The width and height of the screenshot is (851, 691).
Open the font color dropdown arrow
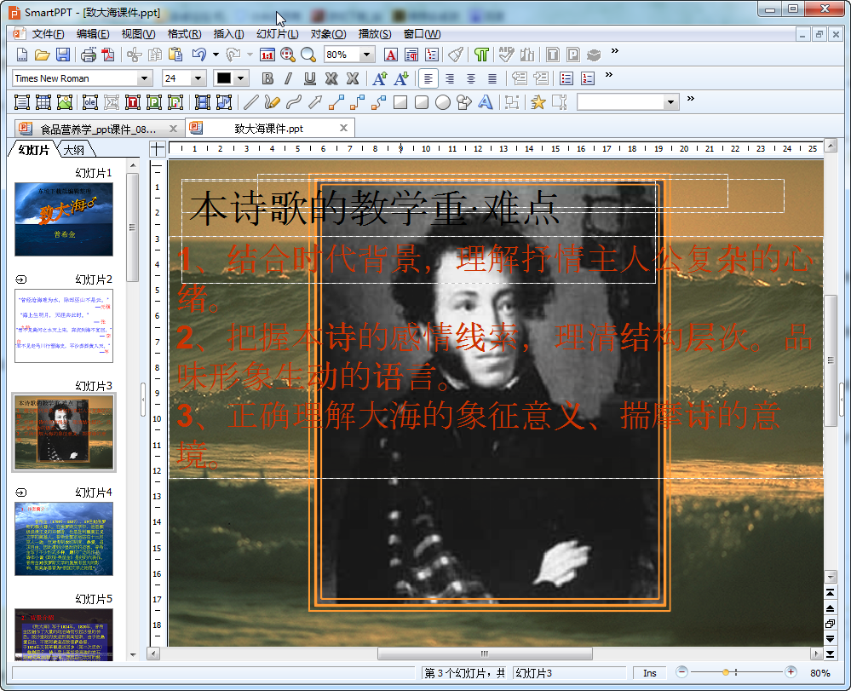pyautogui.click(x=241, y=78)
